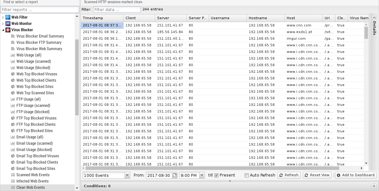
Task: Open the calendar date picker icon
Action: coord(174,175)
